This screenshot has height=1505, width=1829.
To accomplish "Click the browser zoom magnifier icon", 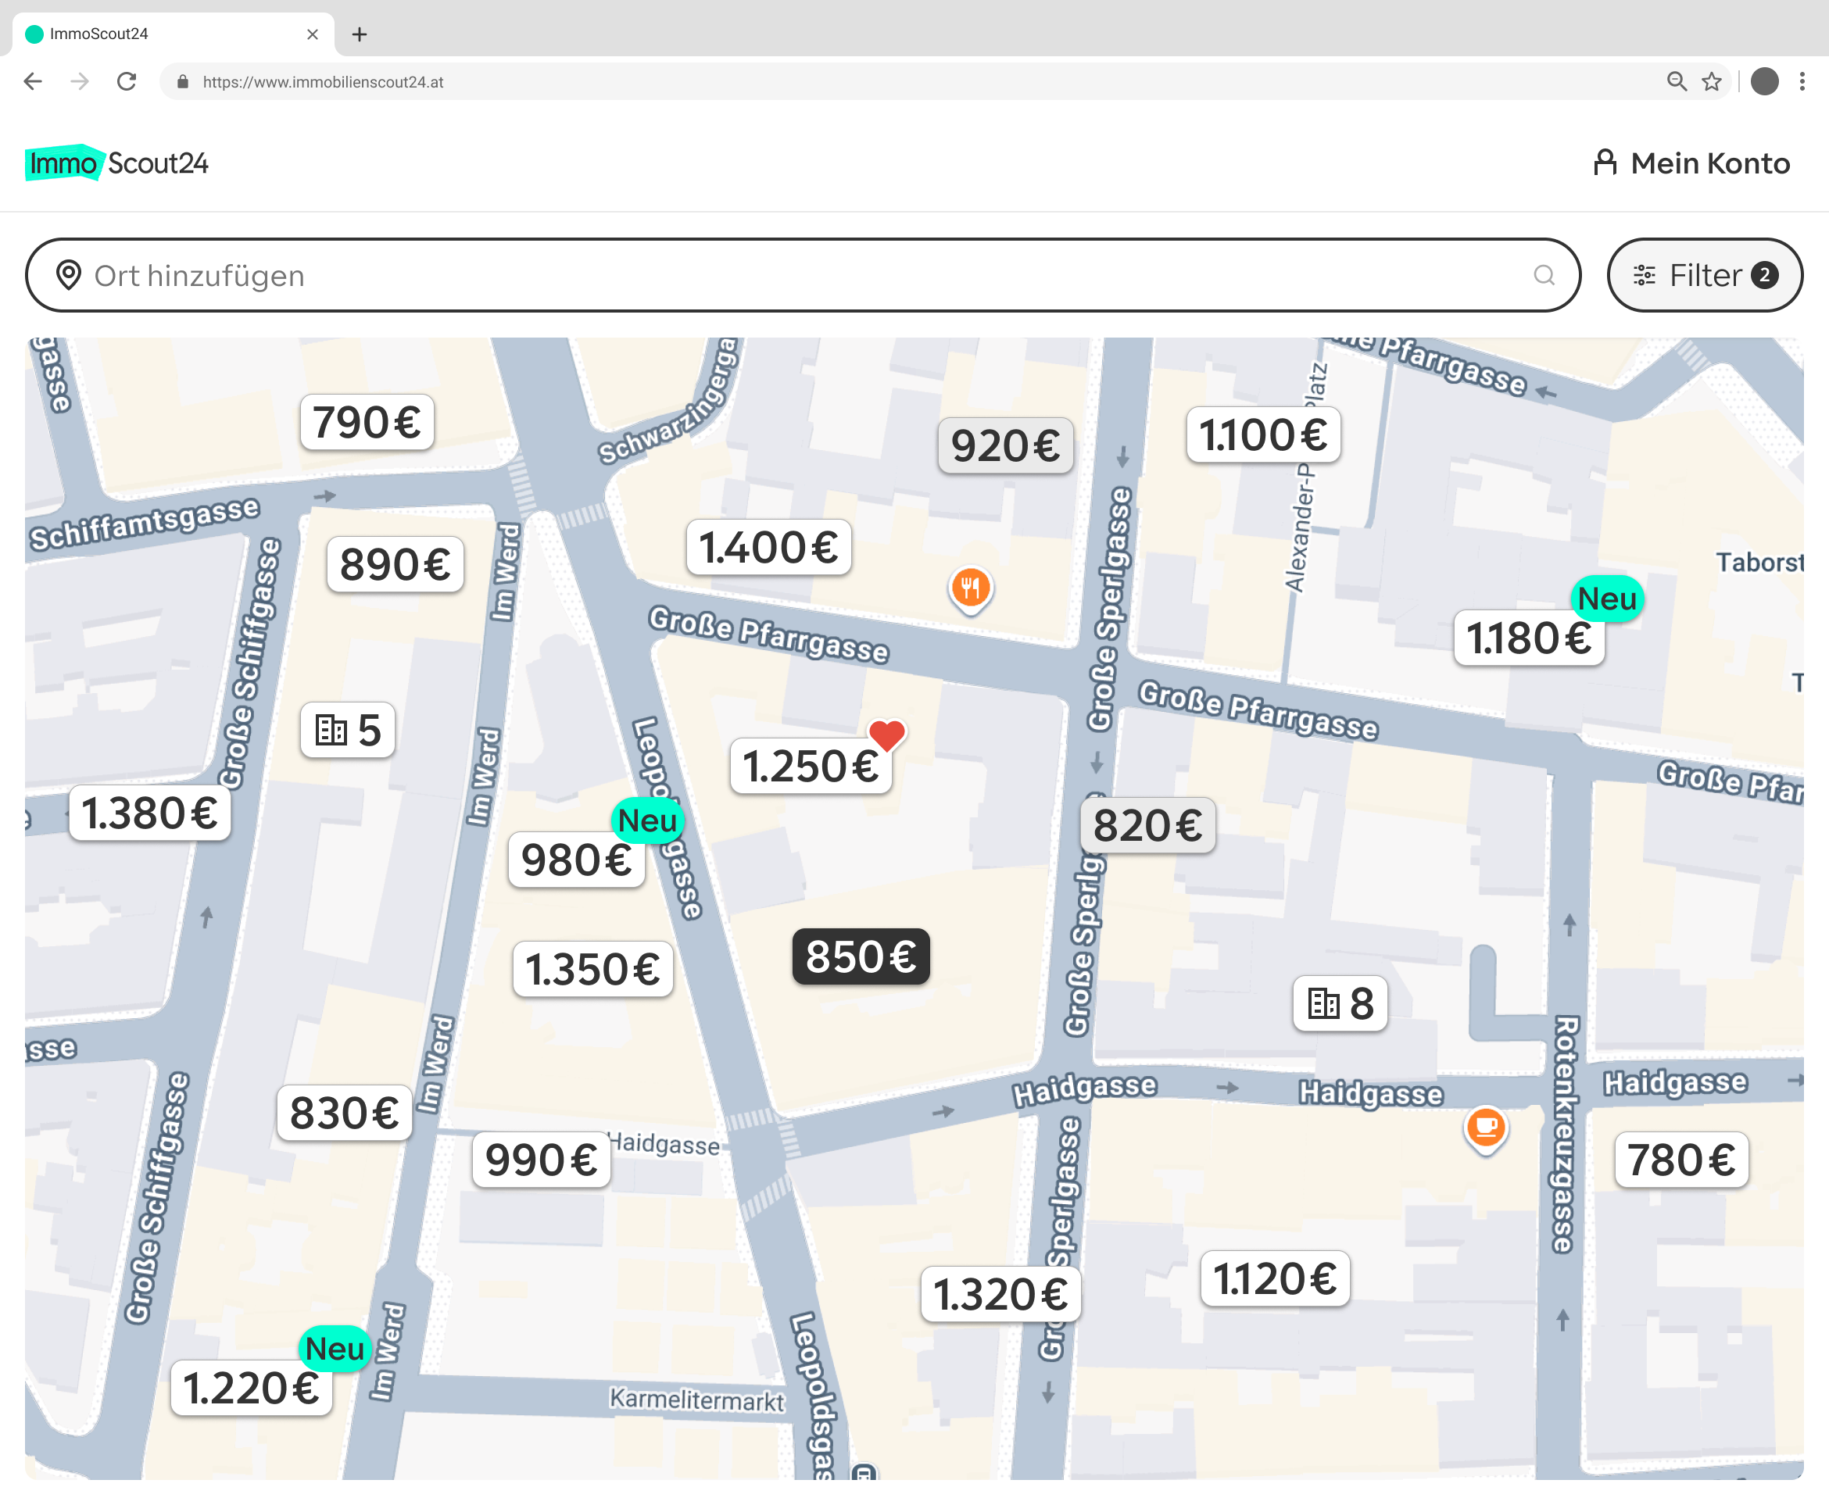I will point(1677,81).
